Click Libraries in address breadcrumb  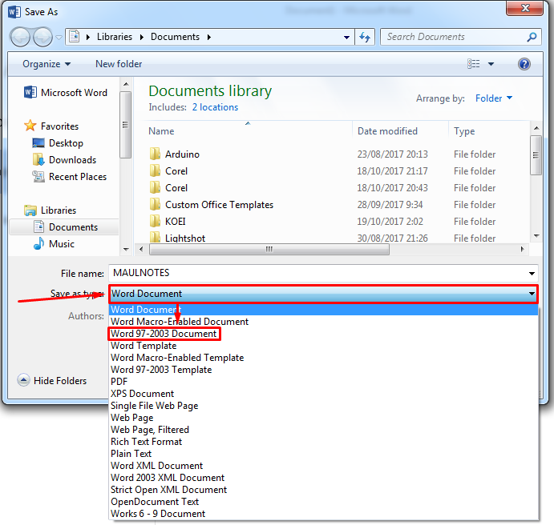pyautogui.click(x=115, y=37)
